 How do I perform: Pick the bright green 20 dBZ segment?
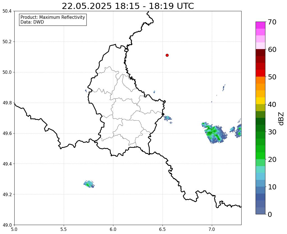coord(260,156)
